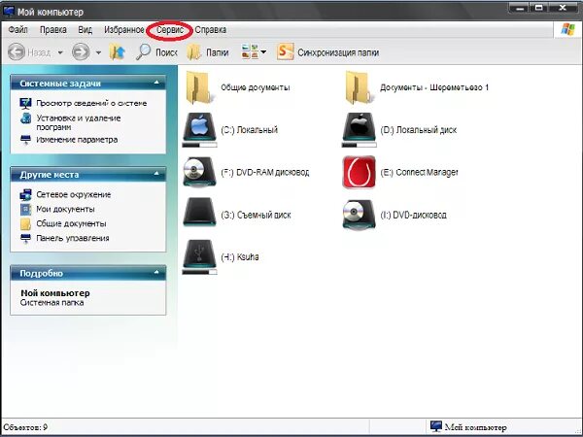Click the Общие документы sidebar folder icon

[25, 223]
